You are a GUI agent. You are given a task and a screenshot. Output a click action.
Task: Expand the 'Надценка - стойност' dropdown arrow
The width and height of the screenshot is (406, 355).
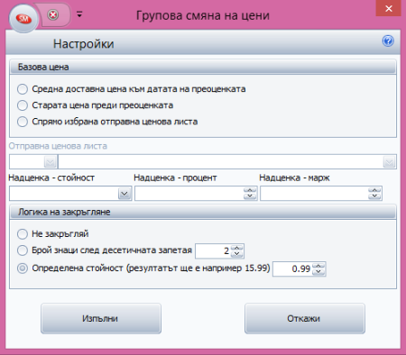point(125,194)
